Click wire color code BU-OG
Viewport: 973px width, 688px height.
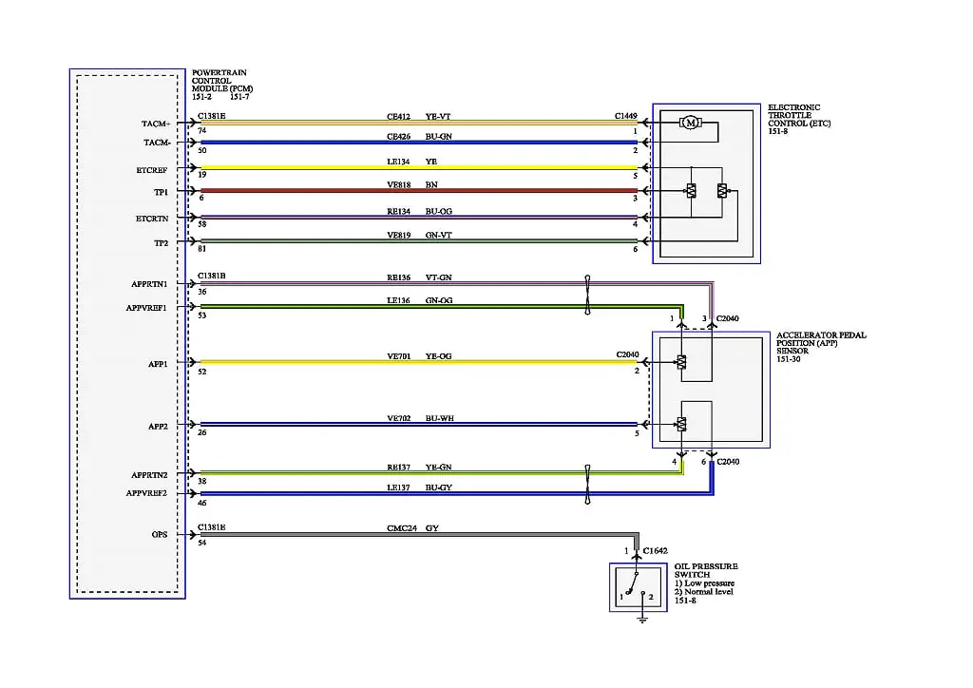pos(439,212)
